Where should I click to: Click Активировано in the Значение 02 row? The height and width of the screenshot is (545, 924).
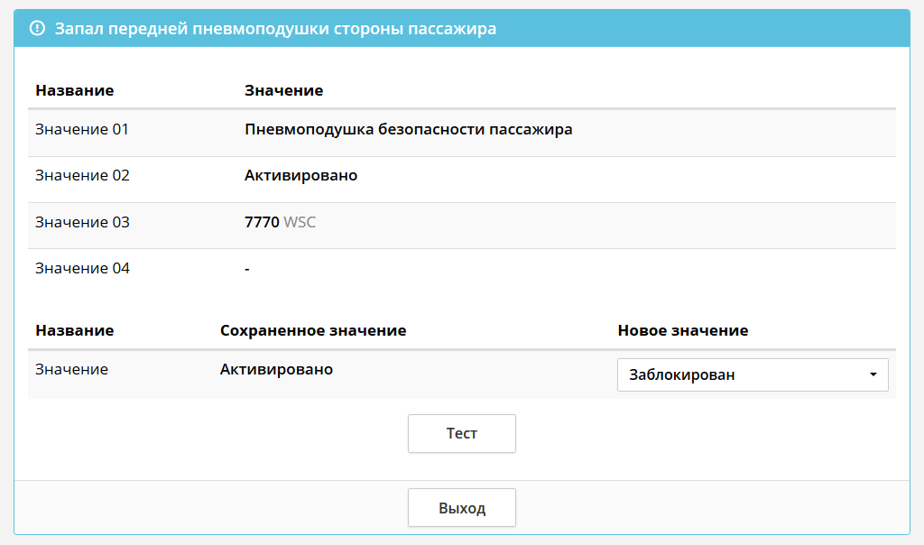pos(300,175)
